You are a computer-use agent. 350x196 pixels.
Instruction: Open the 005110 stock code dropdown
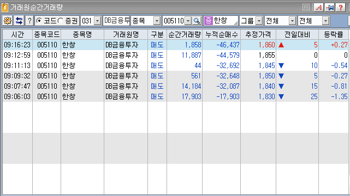tap(188, 21)
